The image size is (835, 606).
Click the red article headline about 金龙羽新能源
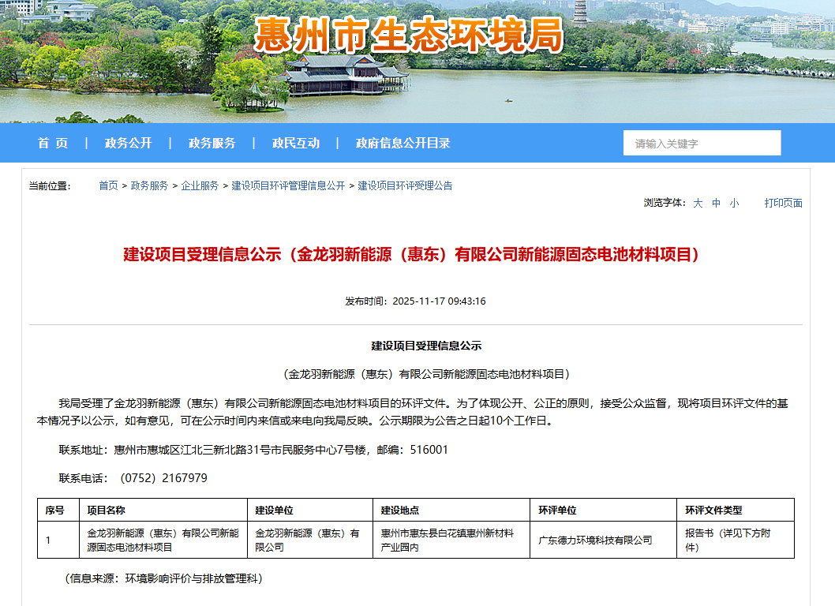411,254
